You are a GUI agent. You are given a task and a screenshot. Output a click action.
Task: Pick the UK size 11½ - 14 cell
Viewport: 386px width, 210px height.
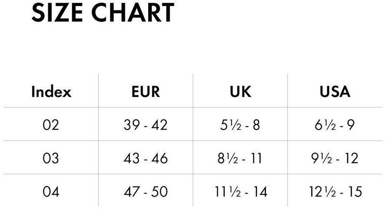click(240, 191)
